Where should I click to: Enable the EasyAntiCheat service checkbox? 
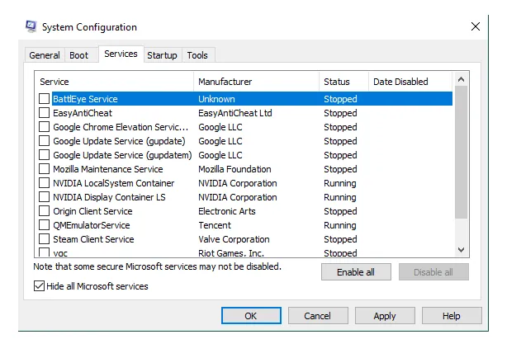[x=45, y=112]
